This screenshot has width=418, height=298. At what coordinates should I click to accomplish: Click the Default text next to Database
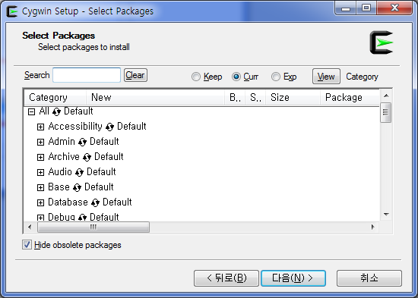pyautogui.click(x=117, y=202)
